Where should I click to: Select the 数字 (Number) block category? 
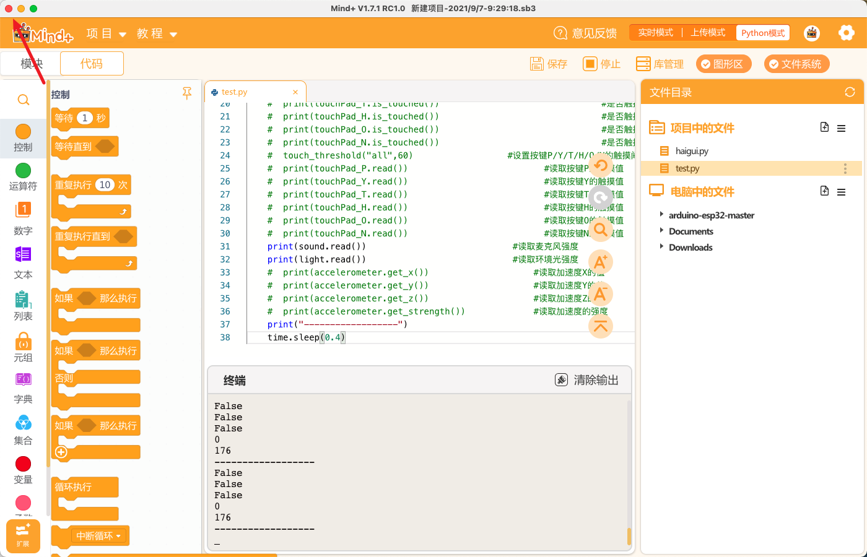23,218
